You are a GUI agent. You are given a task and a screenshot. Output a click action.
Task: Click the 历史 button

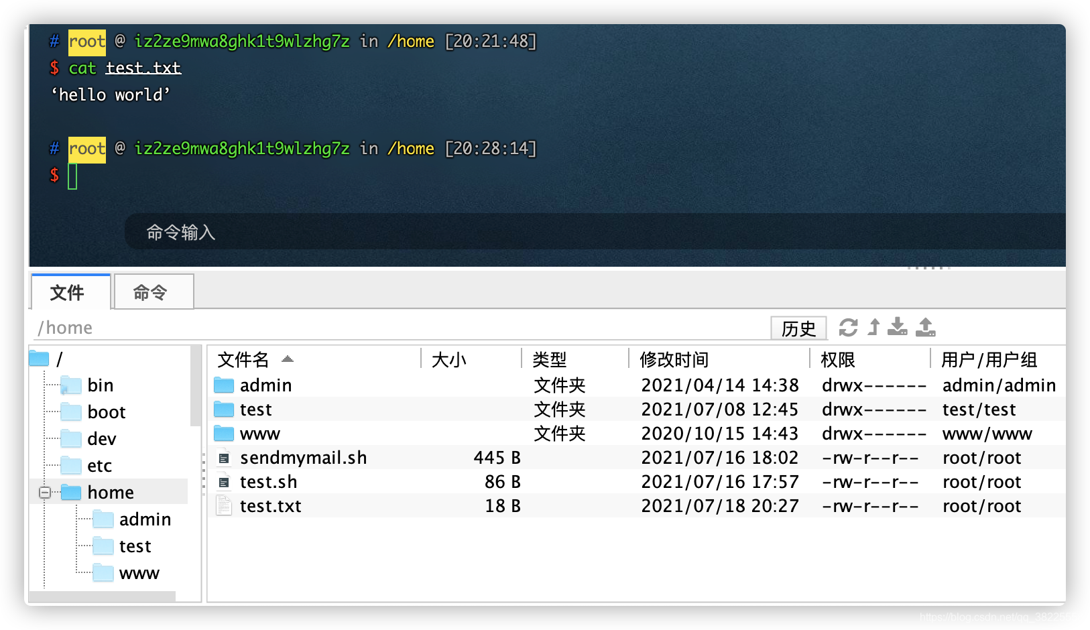tap(798, 328)
